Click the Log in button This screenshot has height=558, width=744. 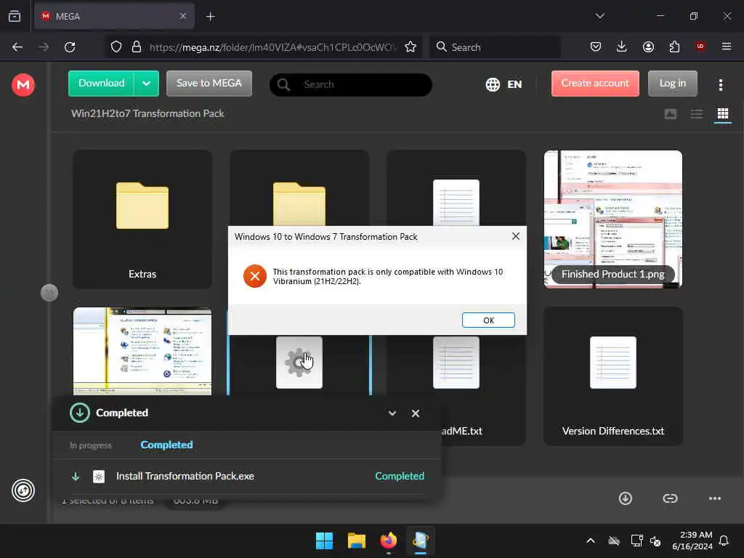coord(672,84)
